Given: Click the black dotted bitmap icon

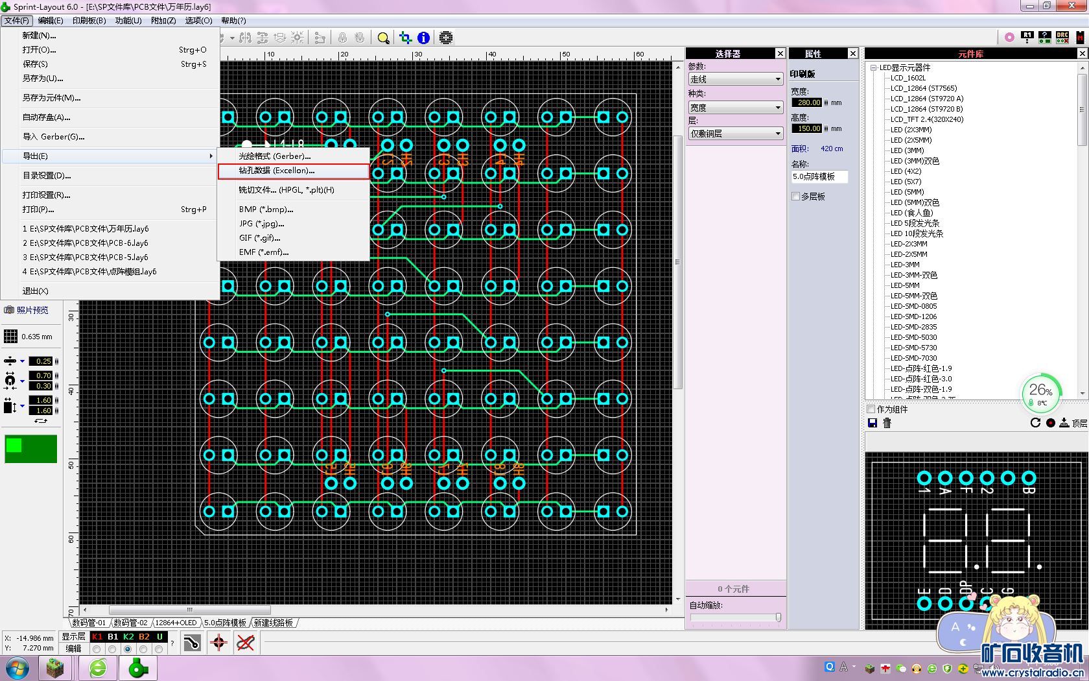Looking at the screenshot, I should click(446, 38).
